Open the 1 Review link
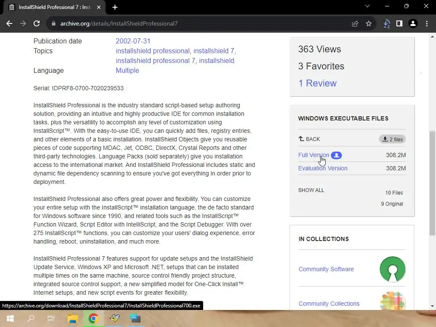436x327 pixels. click(317, 83)
